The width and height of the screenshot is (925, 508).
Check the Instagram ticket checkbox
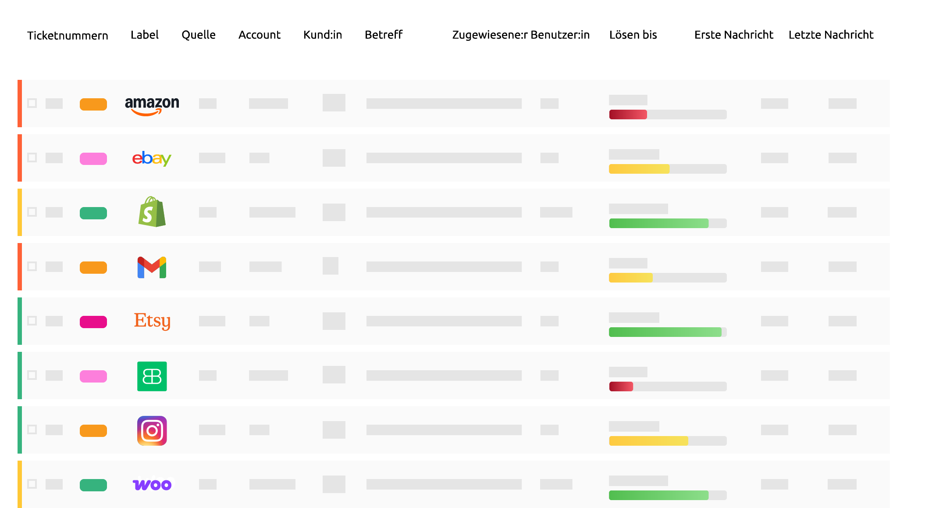(x=32, y=429)
